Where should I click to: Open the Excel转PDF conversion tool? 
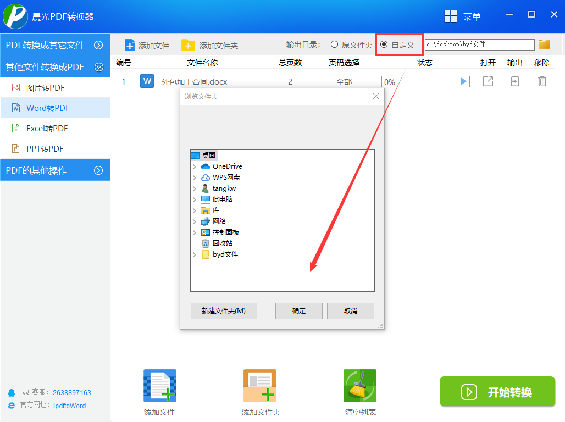click(48, 128)
